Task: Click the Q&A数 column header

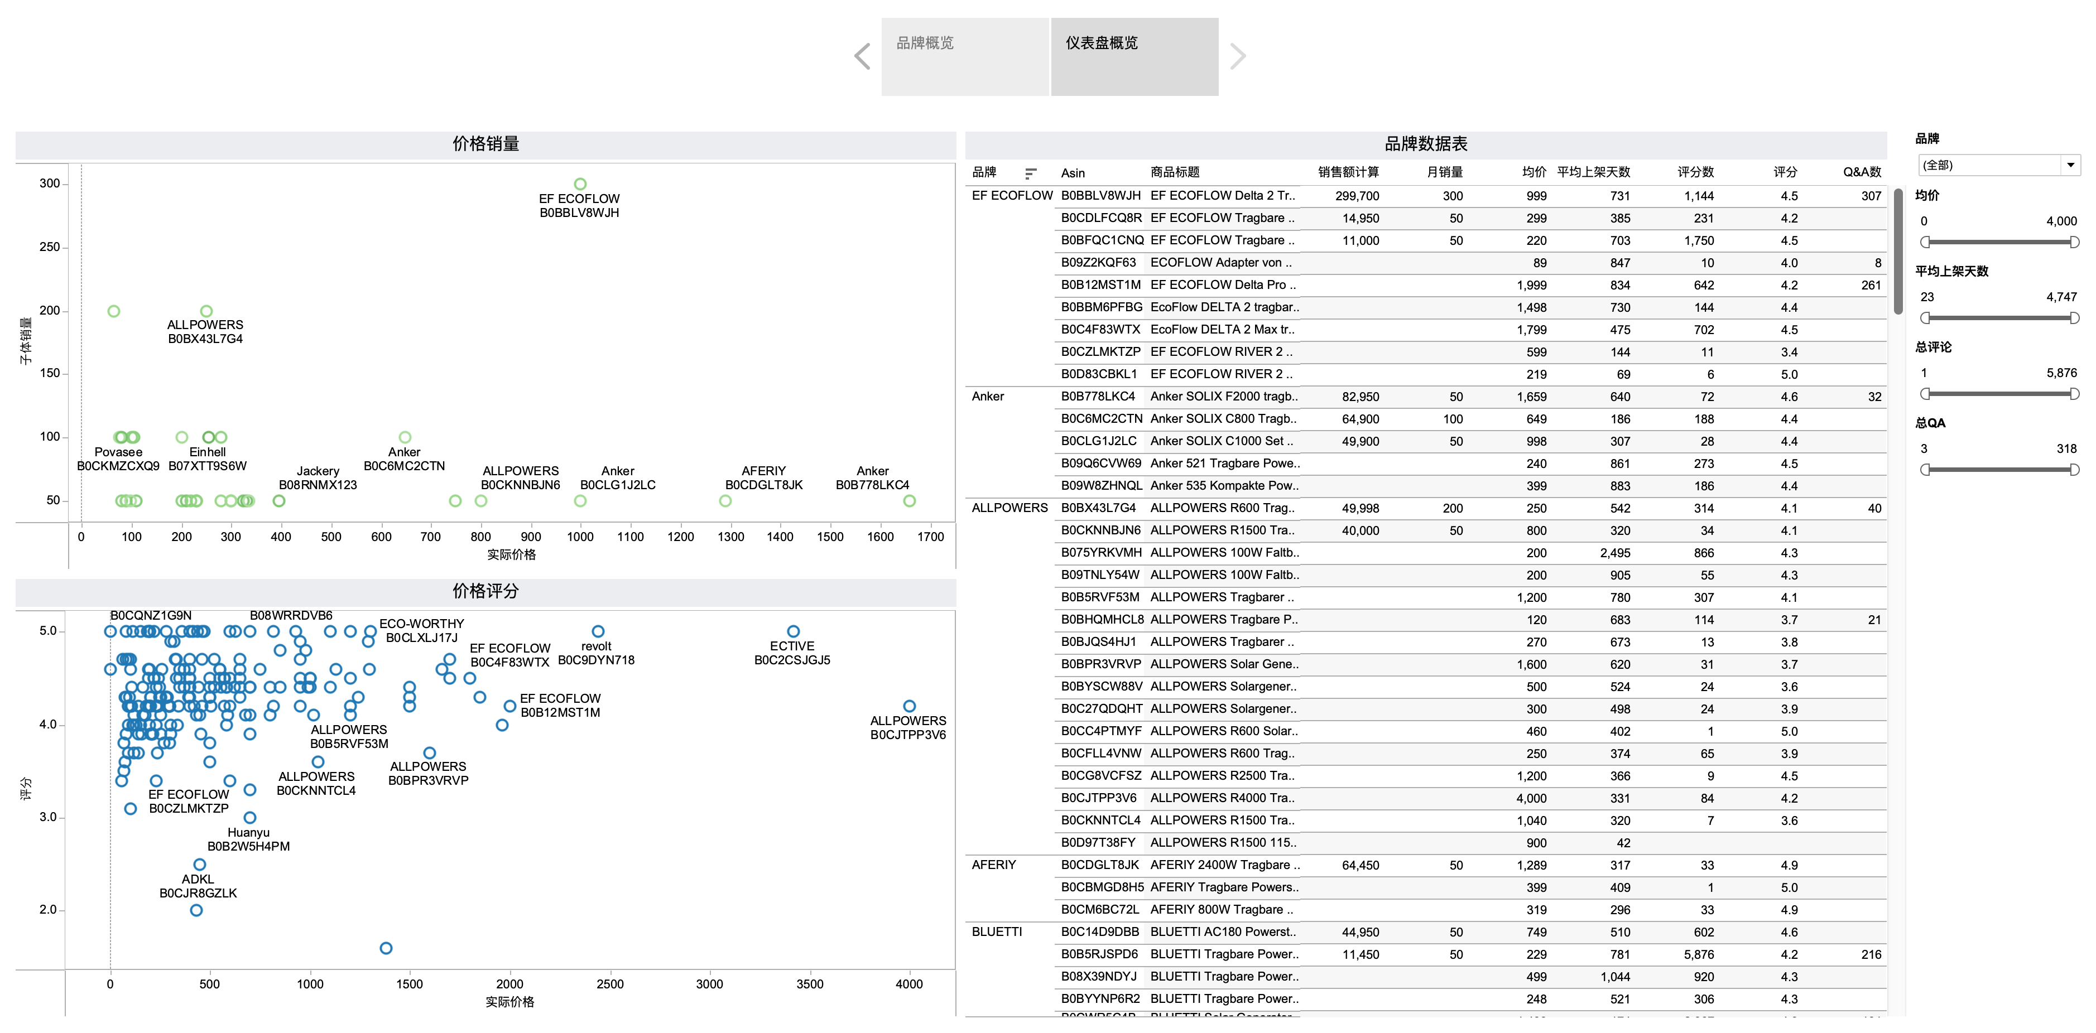Action: (1862, 172)
